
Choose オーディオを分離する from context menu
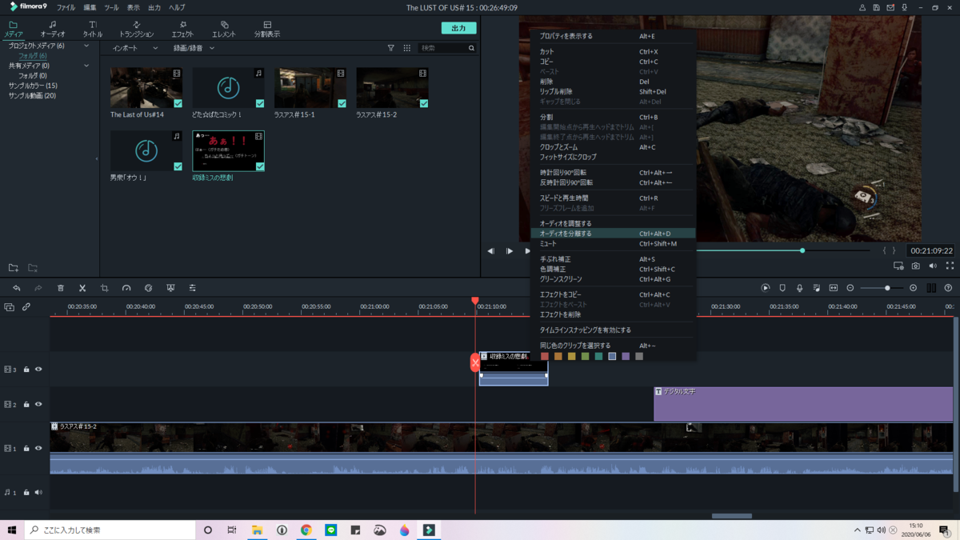613,234
